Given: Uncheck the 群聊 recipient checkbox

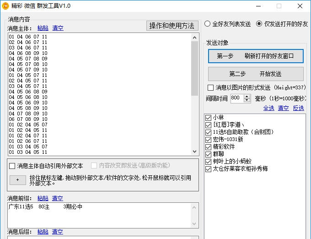Looking at the screenshot, I should click(208, 154).
